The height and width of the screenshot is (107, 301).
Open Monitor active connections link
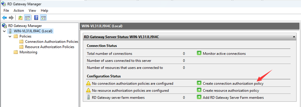coord(224,53)
